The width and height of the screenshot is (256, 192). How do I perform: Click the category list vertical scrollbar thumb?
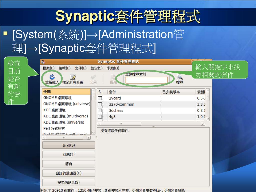click(x=93, y=96)
